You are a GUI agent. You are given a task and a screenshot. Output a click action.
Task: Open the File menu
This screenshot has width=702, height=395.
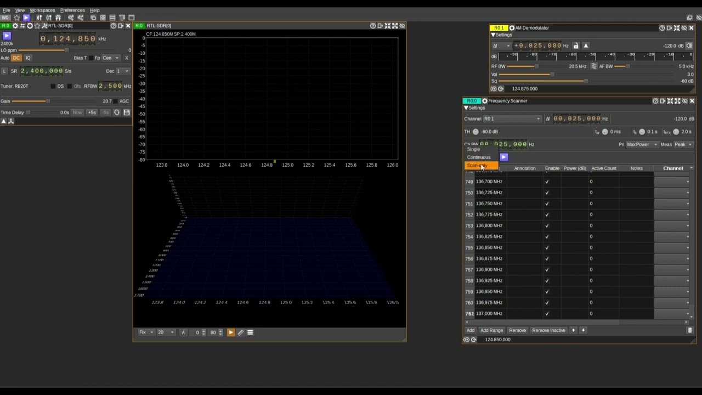pyautogui.click(x=7, y=10)
